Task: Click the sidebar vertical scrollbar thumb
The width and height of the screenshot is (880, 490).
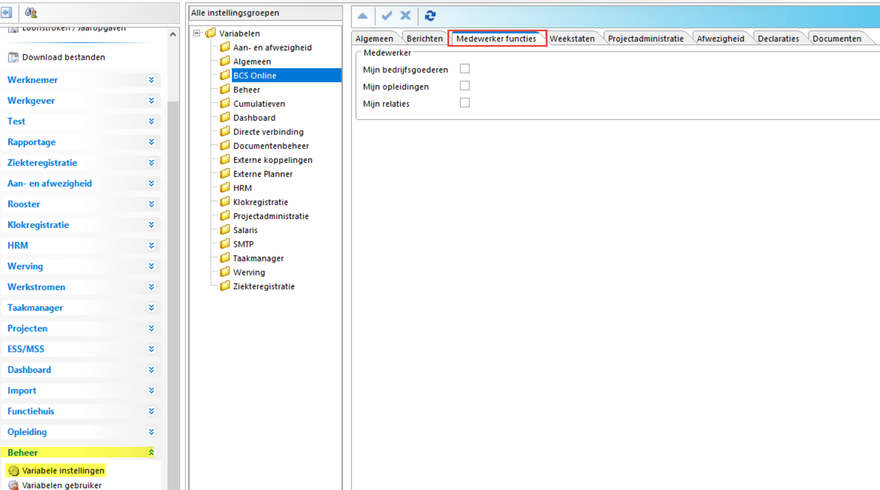Action: point(172,296)
